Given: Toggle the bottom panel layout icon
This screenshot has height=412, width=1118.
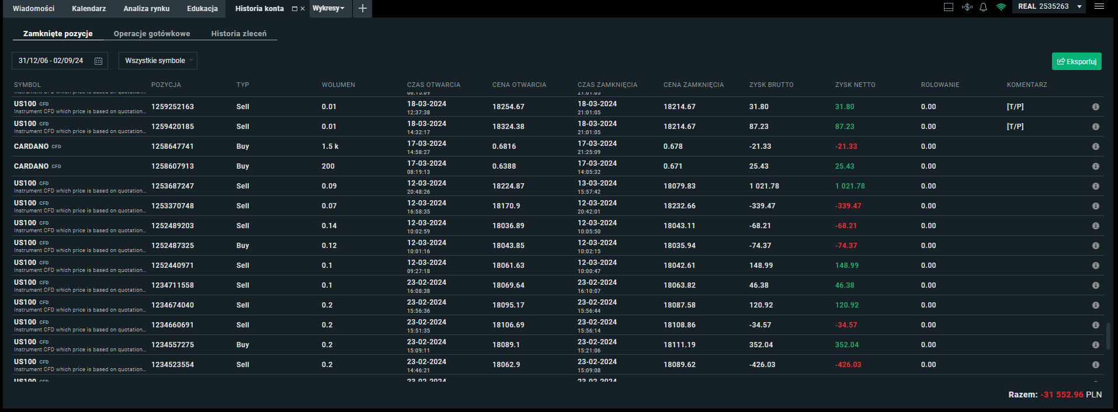Looking at the screenshot, I should (949, 8).
